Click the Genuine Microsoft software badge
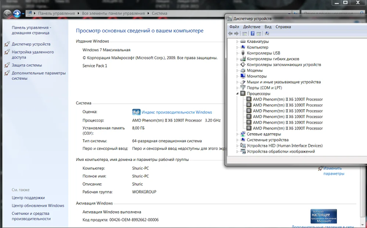This screenshot has width=367, height=228. tap(324, 216)
